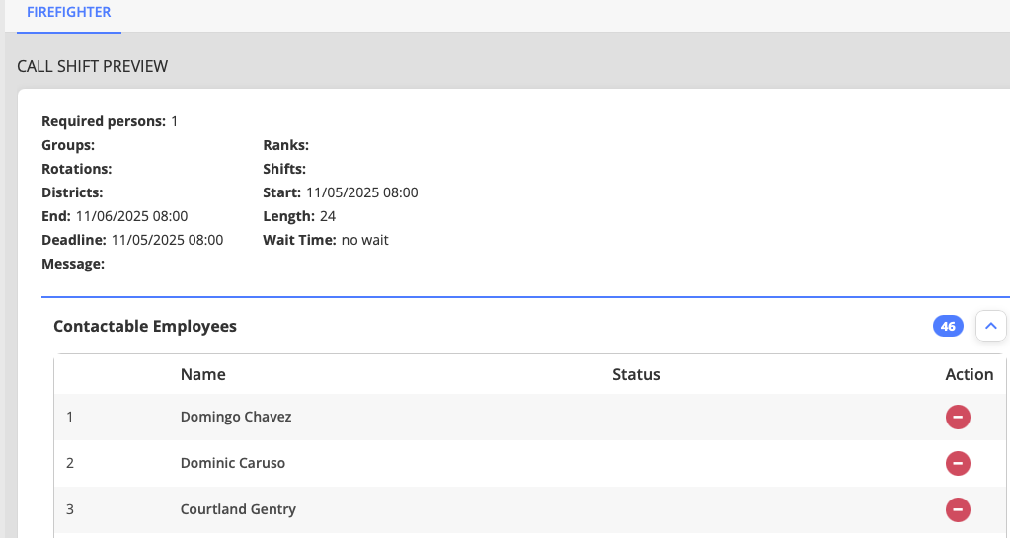1010x538 pixels.
Task: Select the Dominic Caruso name cell
Action: (233, 463)
